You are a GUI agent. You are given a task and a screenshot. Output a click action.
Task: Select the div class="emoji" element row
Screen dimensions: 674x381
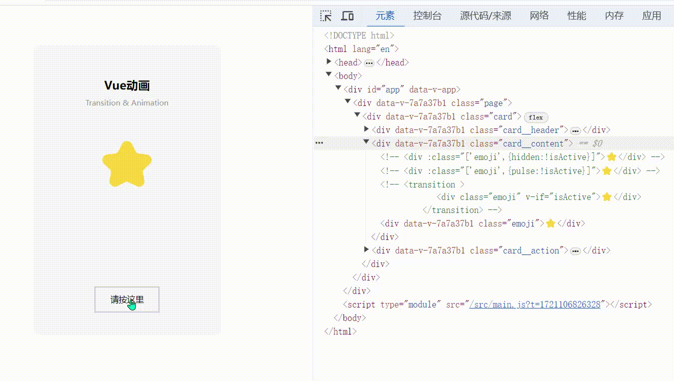[x=482, y=223]
